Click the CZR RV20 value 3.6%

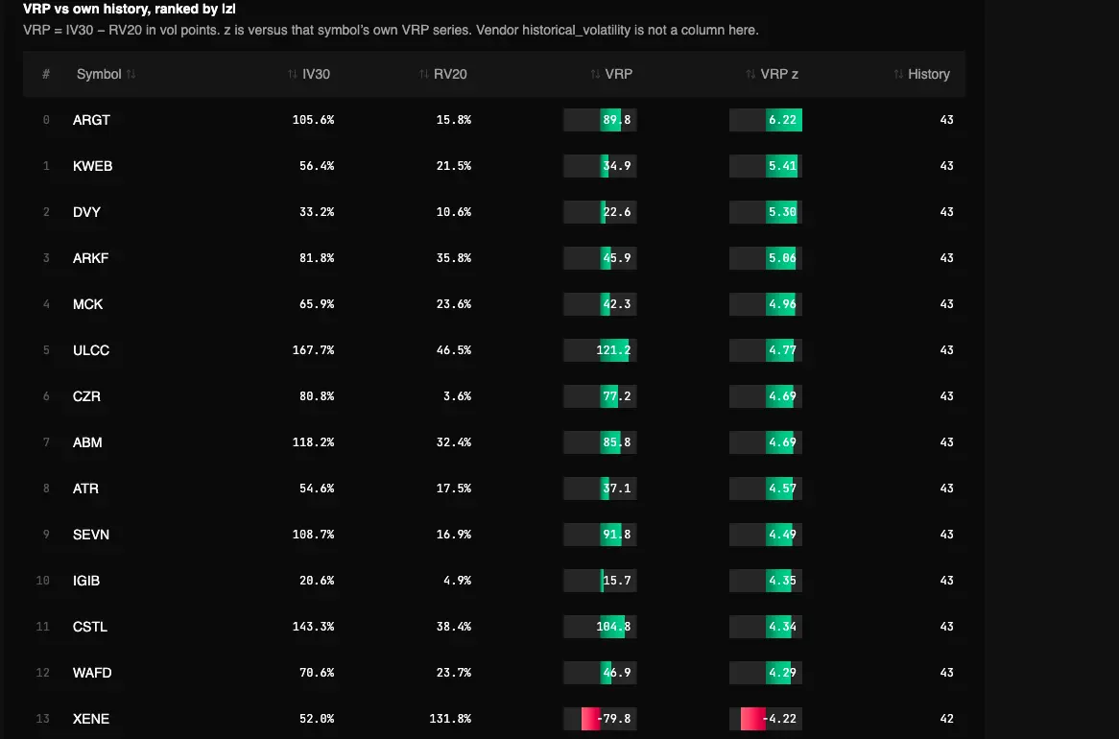coord(457,396)
